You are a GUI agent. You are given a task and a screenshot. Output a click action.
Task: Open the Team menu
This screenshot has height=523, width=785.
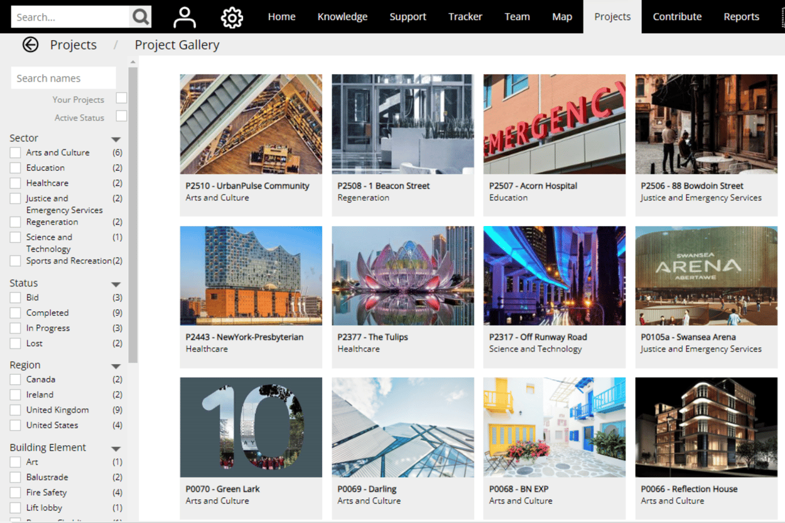pyautogui.click(x=517, y=17)
